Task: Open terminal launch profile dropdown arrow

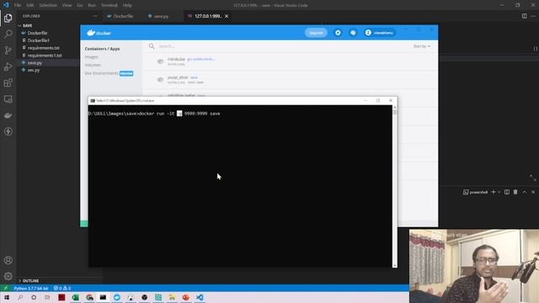Action: (x=499, y=192)
